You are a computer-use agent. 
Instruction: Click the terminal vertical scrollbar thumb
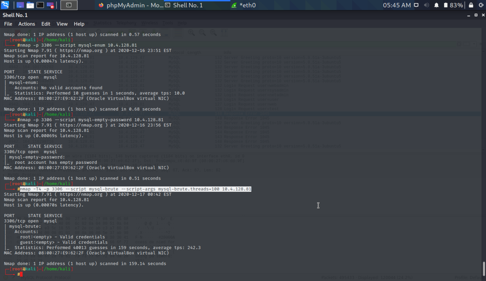click(x=484, y=268)
